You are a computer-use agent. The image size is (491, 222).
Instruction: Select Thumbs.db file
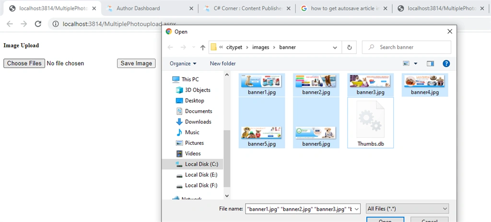click(371, 123)
